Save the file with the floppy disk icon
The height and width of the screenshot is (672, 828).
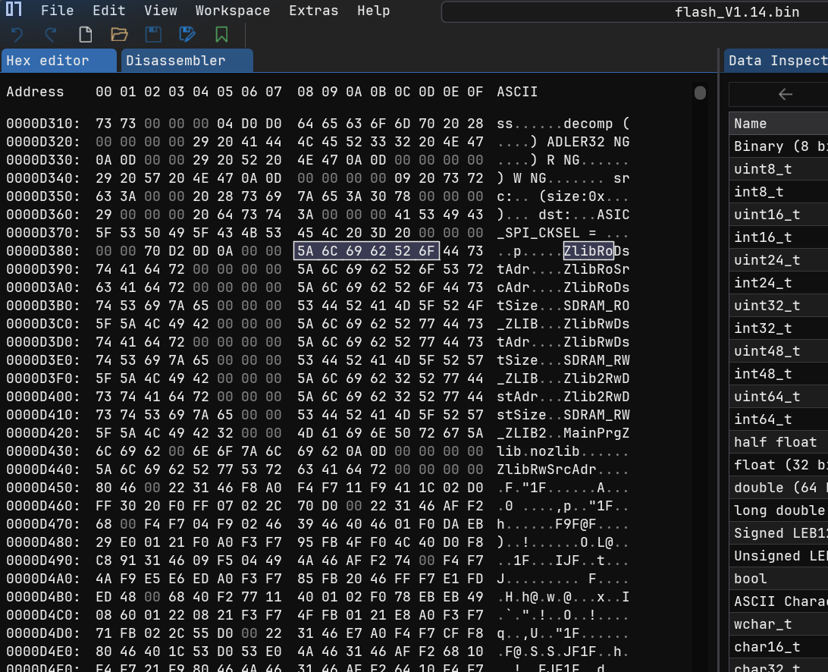[154, 33]
